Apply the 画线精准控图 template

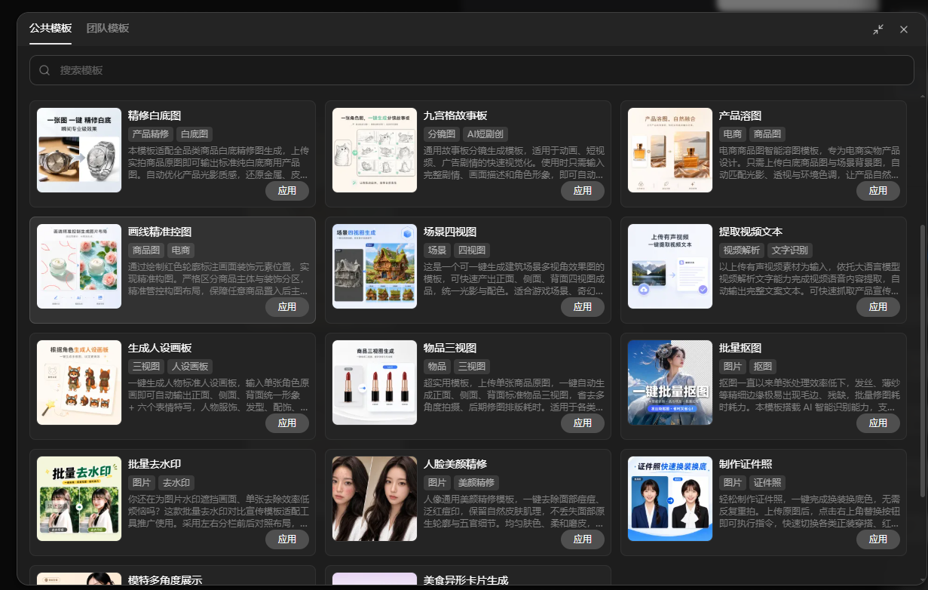(x=287, y=307)
